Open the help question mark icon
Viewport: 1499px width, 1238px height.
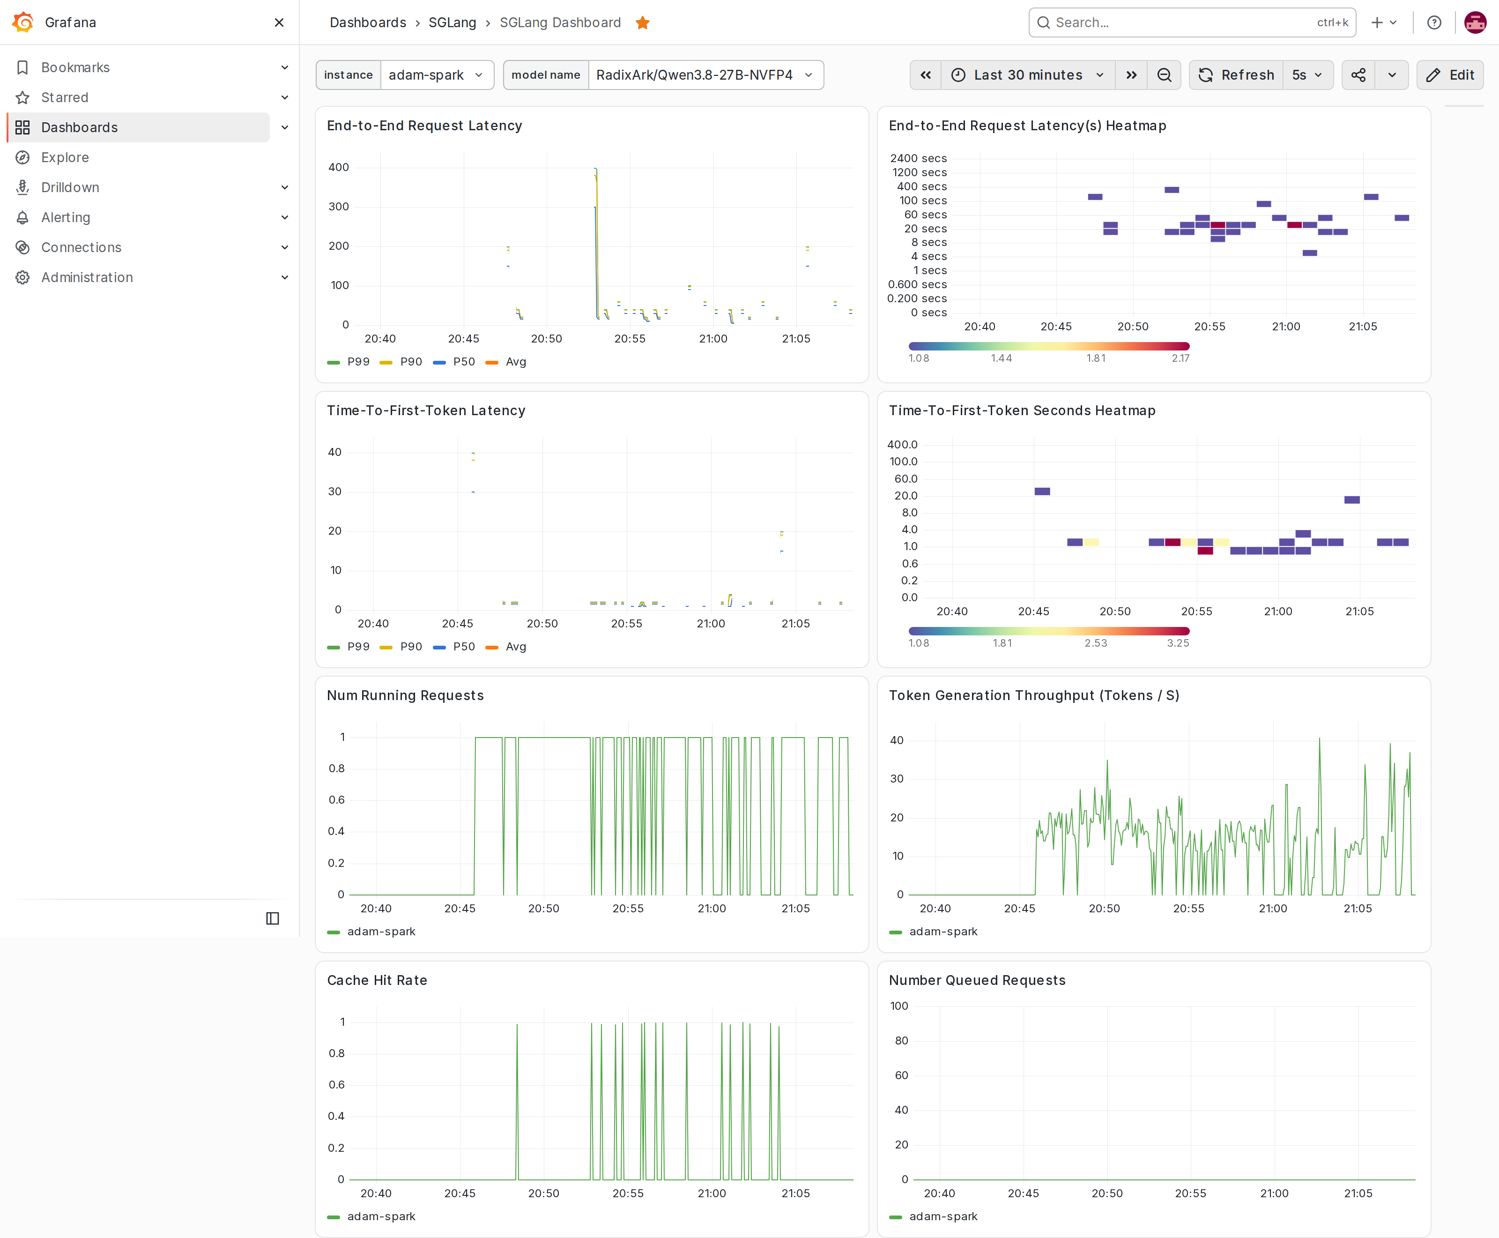point(1434,23)
